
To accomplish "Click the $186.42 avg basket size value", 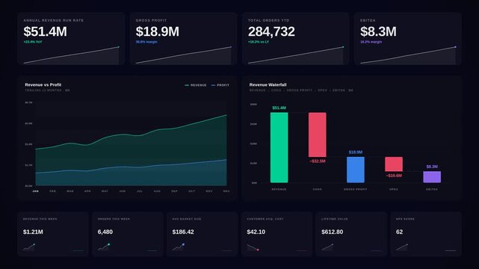I will (x=183, y=232).
